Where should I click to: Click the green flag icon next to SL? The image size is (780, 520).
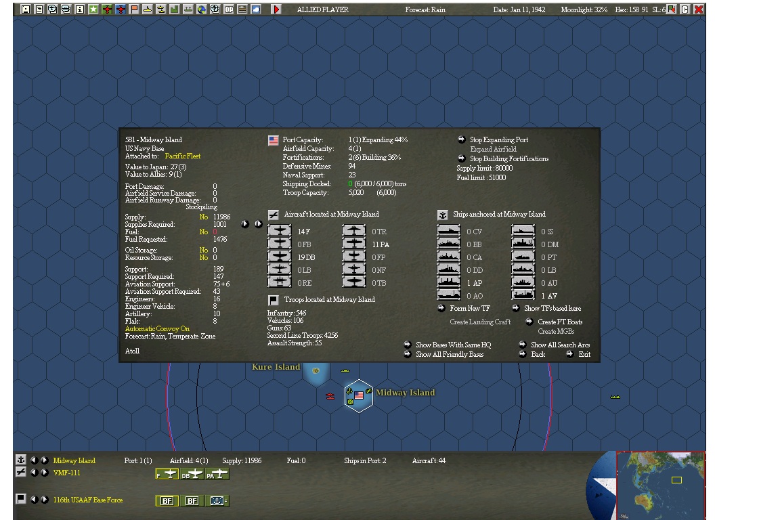click(x=672, y=9)
